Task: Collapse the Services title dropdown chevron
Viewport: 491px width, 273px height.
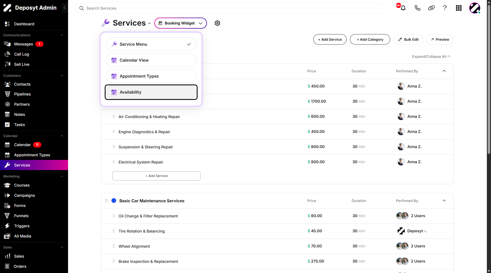Action: (149, 23)
